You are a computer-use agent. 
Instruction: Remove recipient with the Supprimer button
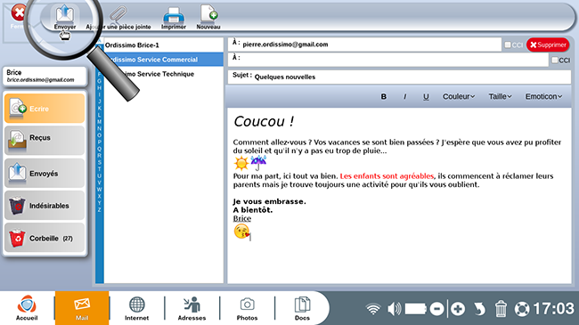click(x=548, y=45)
